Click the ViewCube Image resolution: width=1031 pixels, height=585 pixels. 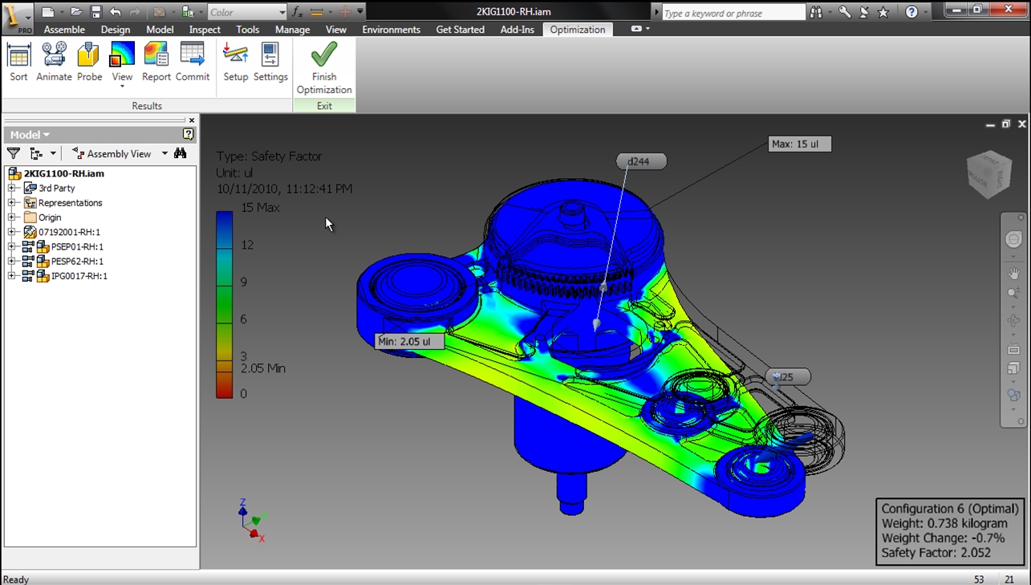[x=988, y=174]
